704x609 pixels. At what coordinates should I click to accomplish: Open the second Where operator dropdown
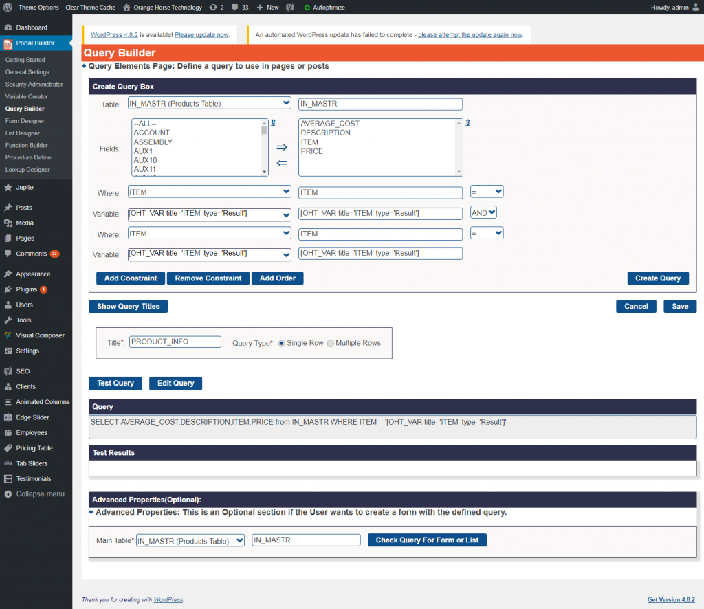coord(487,233)
